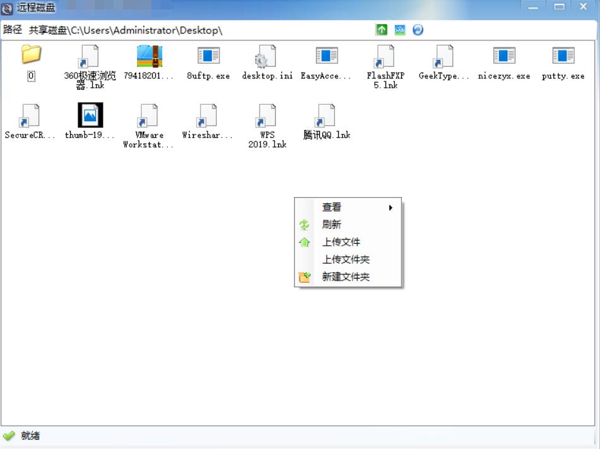Select the 79418201 archive file icon
Screen dimensions: 600x449
click(x=150, y=57)
